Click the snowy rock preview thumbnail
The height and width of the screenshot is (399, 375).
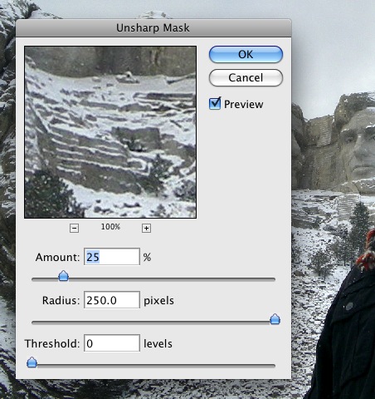coord(110,132)
